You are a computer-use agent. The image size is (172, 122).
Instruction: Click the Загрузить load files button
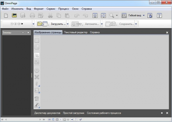click(51, 24)
